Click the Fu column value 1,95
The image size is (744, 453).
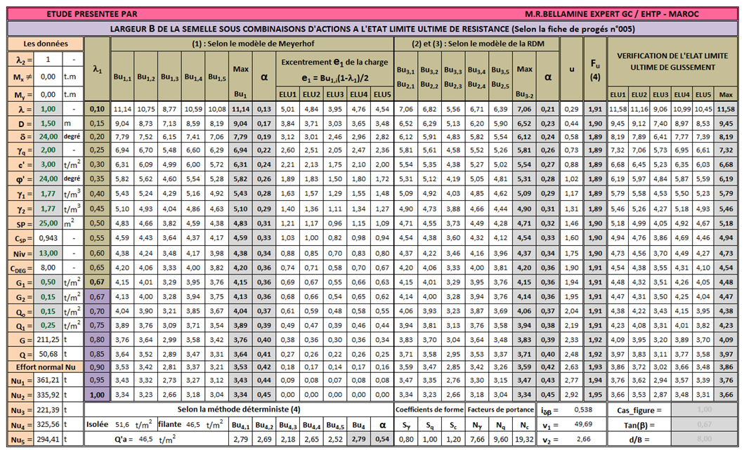[595, 395]
